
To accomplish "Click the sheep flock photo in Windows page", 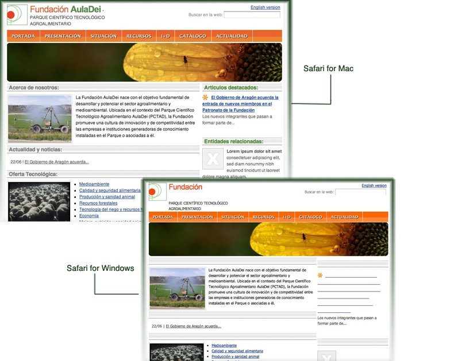I will 177,352.
